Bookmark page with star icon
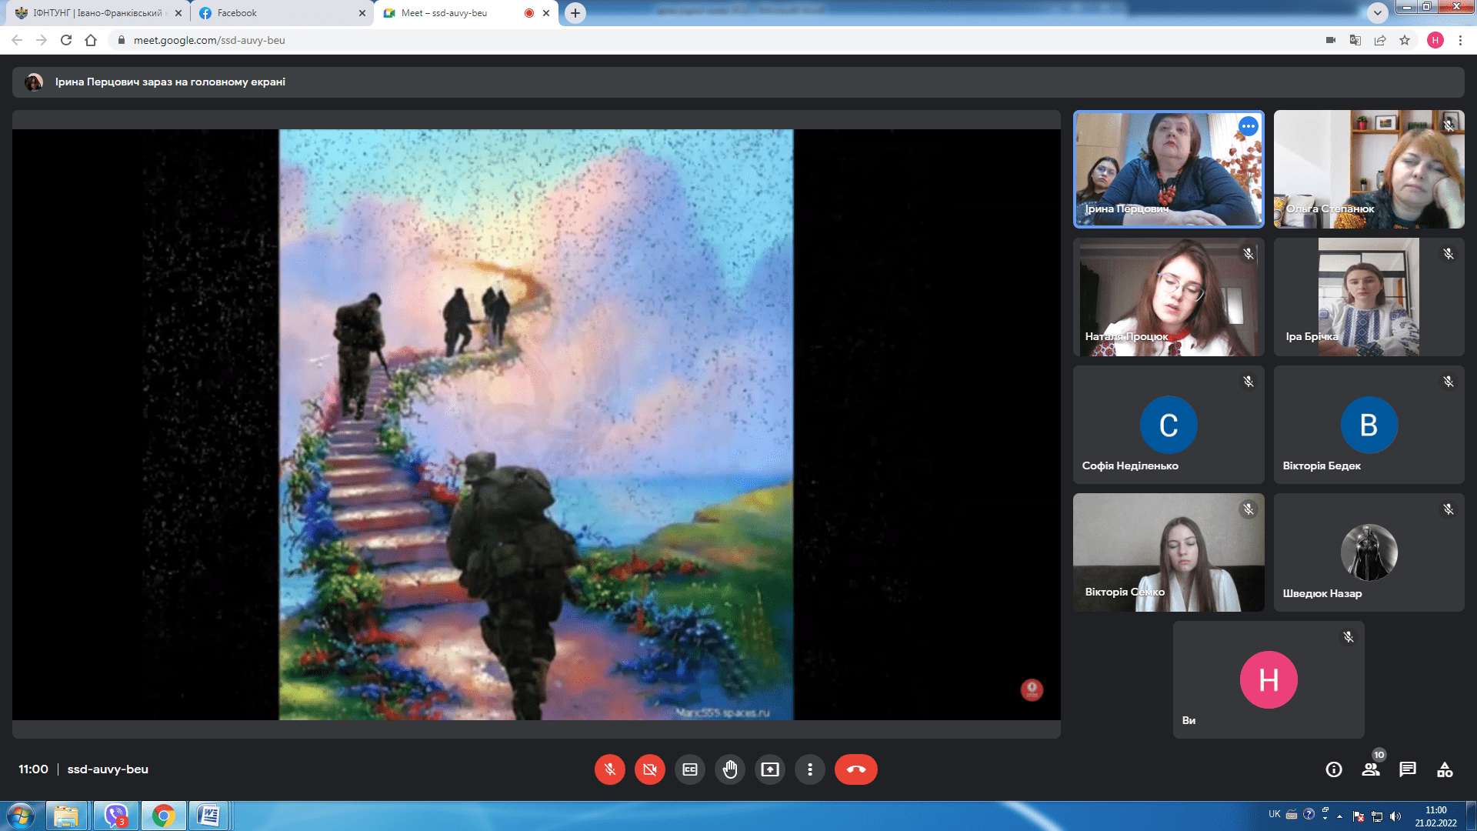The height and width of the screenshot is (831, 1477). 1405,40
